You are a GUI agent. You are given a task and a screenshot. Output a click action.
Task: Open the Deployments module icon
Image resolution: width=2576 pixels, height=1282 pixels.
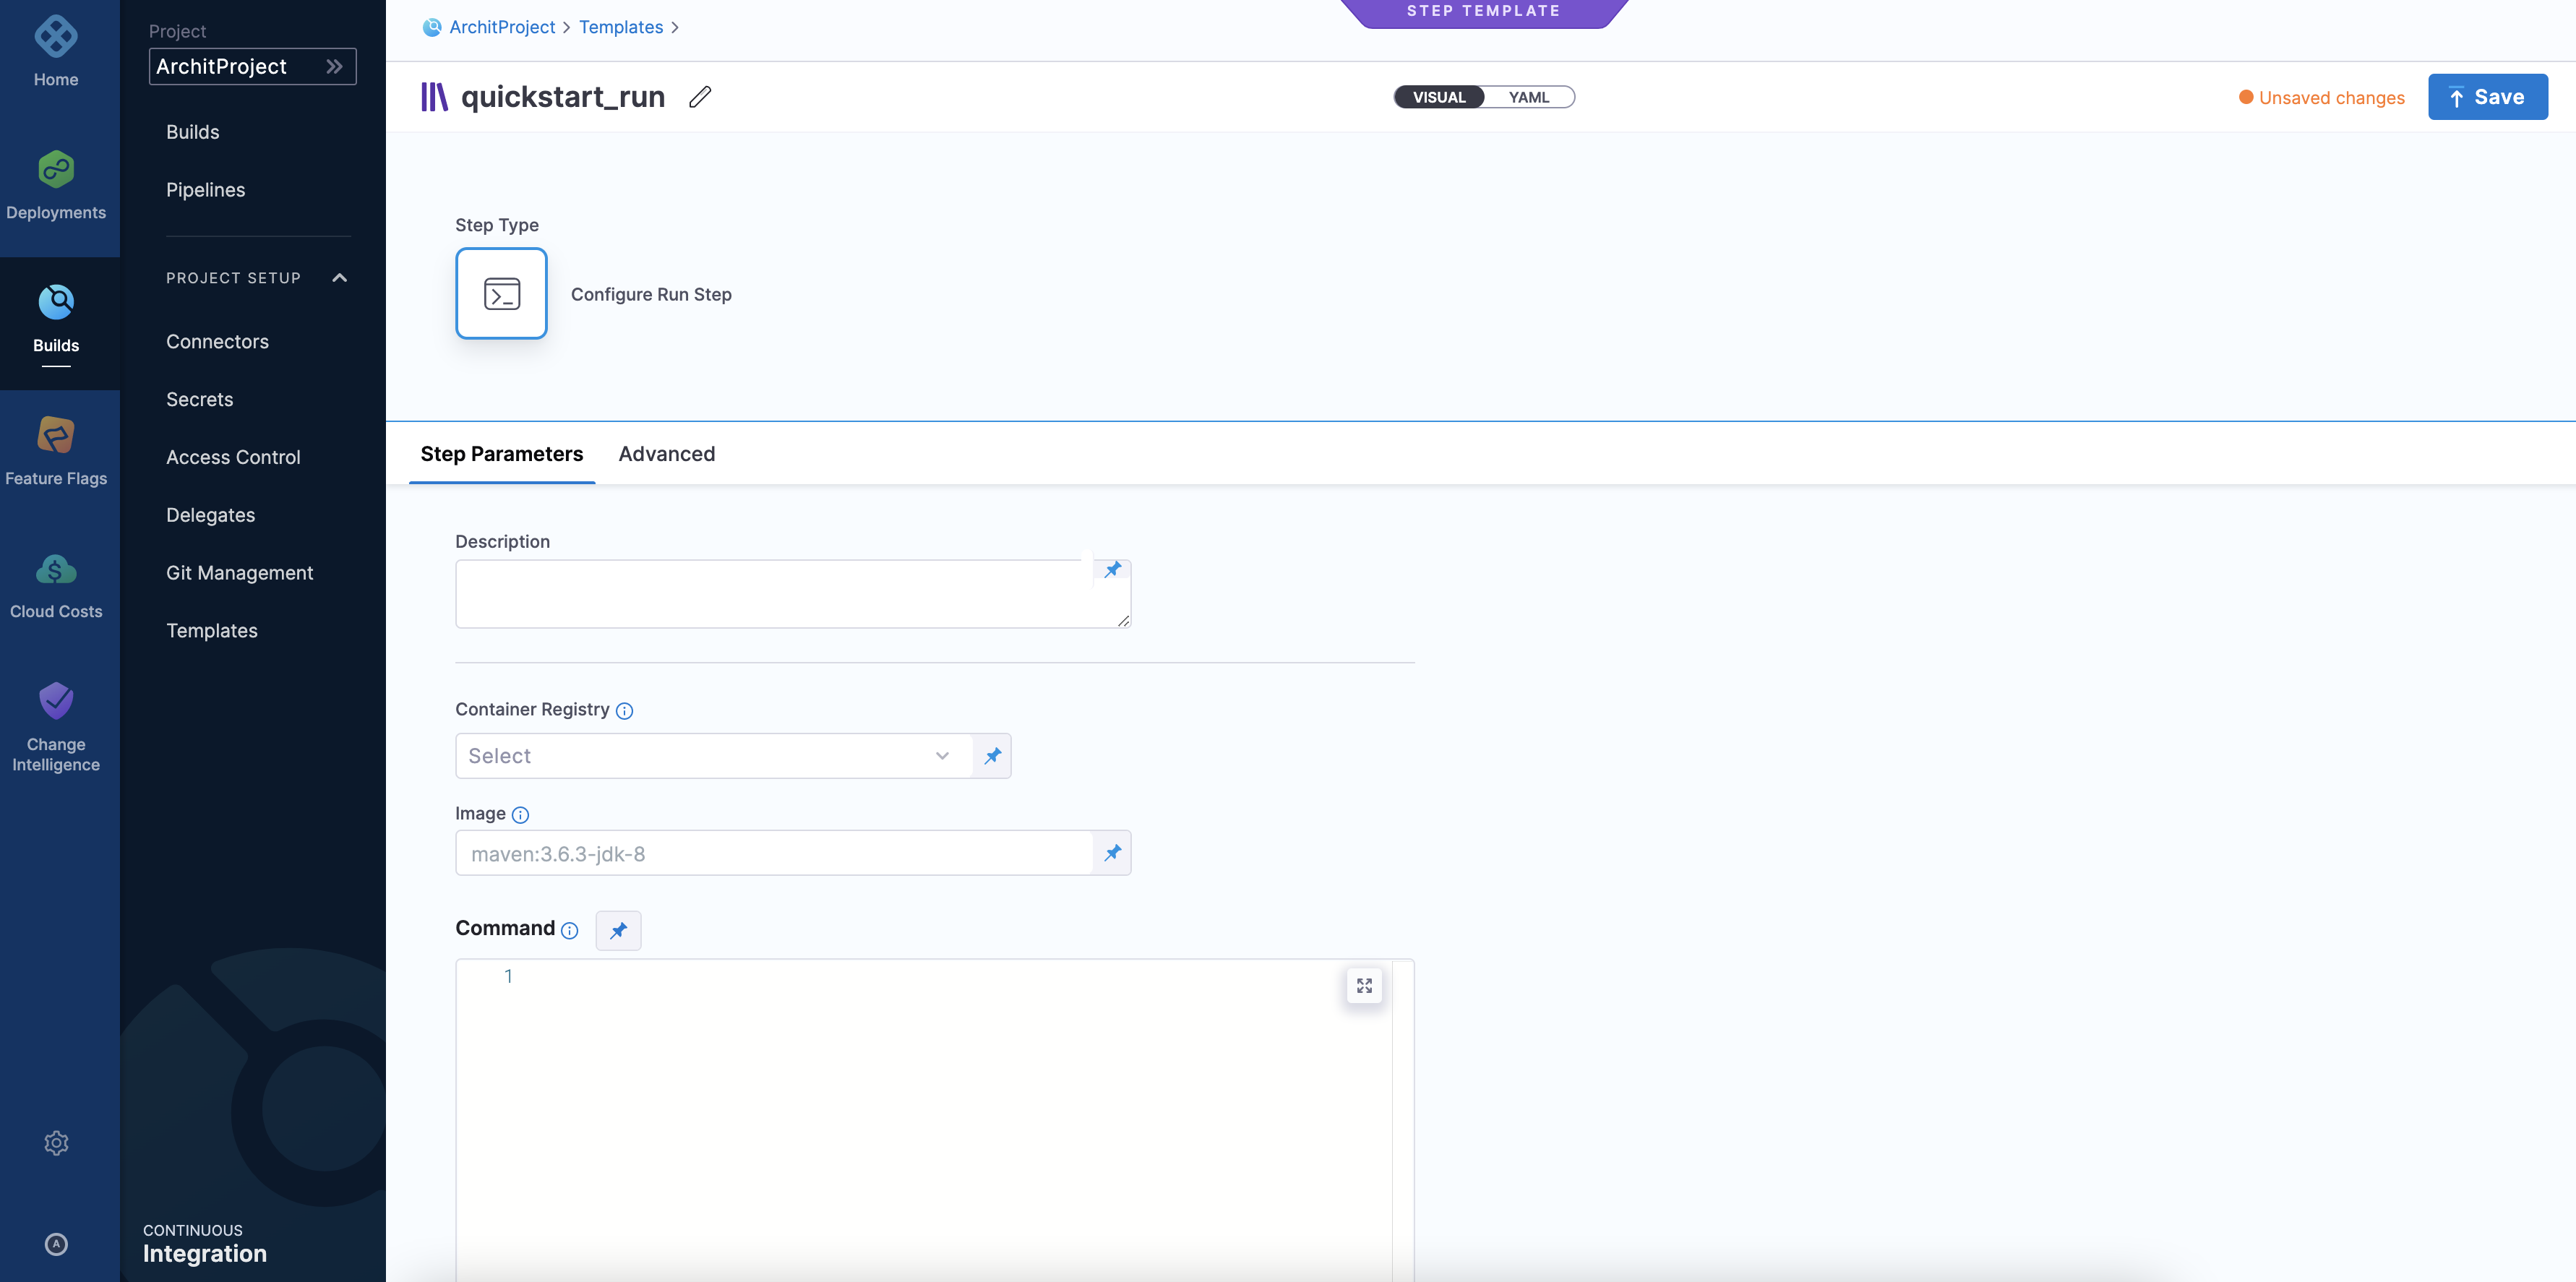56,169
